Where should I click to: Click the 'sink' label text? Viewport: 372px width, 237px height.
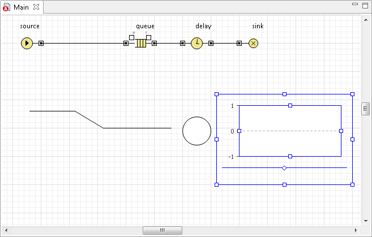pos(258,26)
